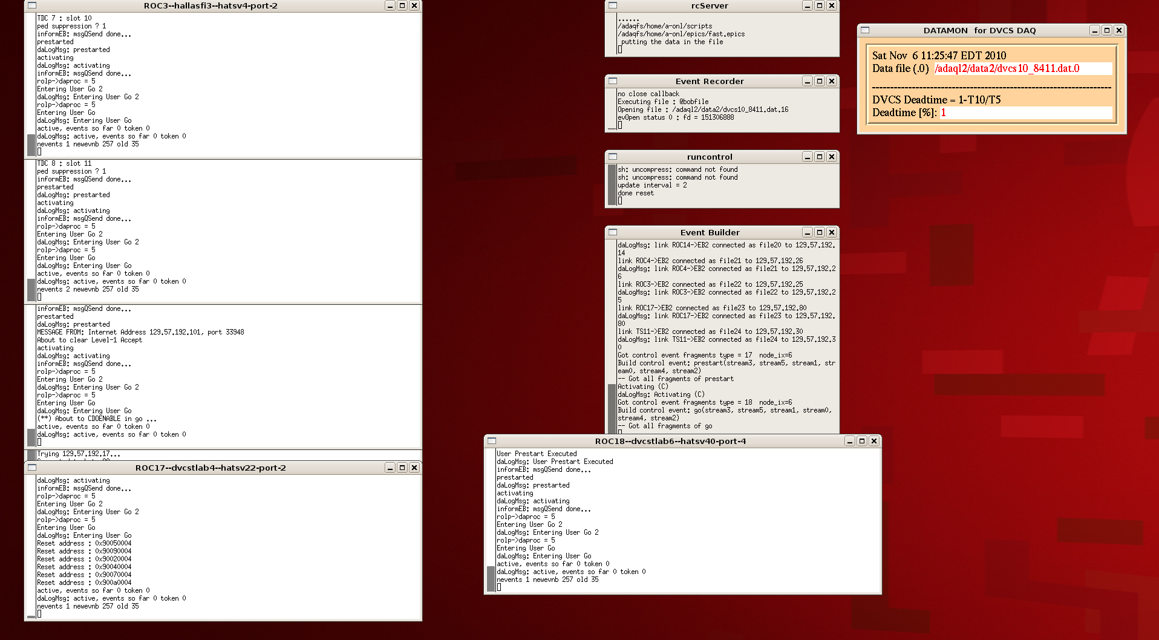Screen dimensions: 1159x640
Task: Click "putting the data in the file" in rcServer
Action: point(672,42)
